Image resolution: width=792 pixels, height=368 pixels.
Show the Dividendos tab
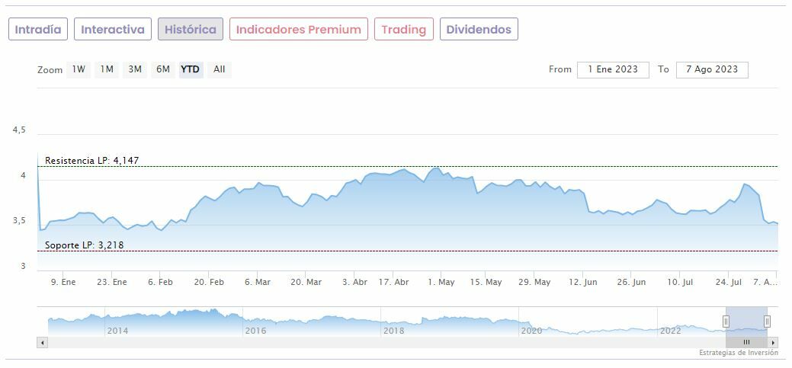point(479,30)
